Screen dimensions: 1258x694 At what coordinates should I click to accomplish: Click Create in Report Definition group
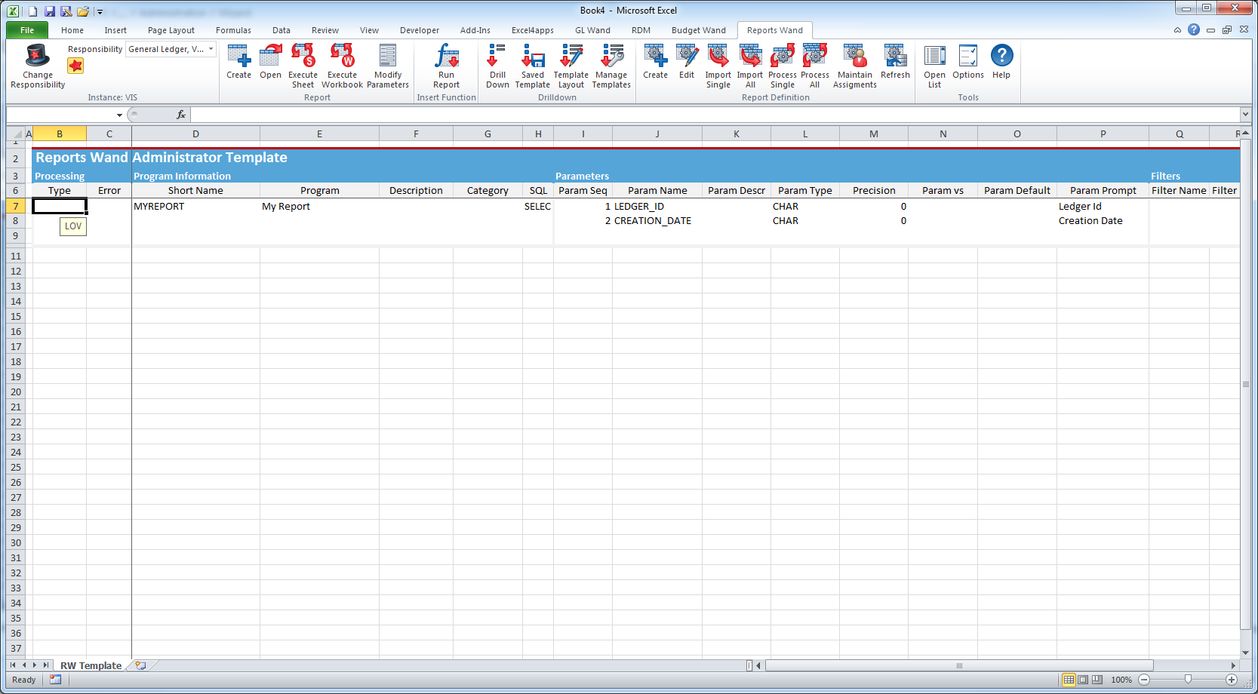click(655, 62)
